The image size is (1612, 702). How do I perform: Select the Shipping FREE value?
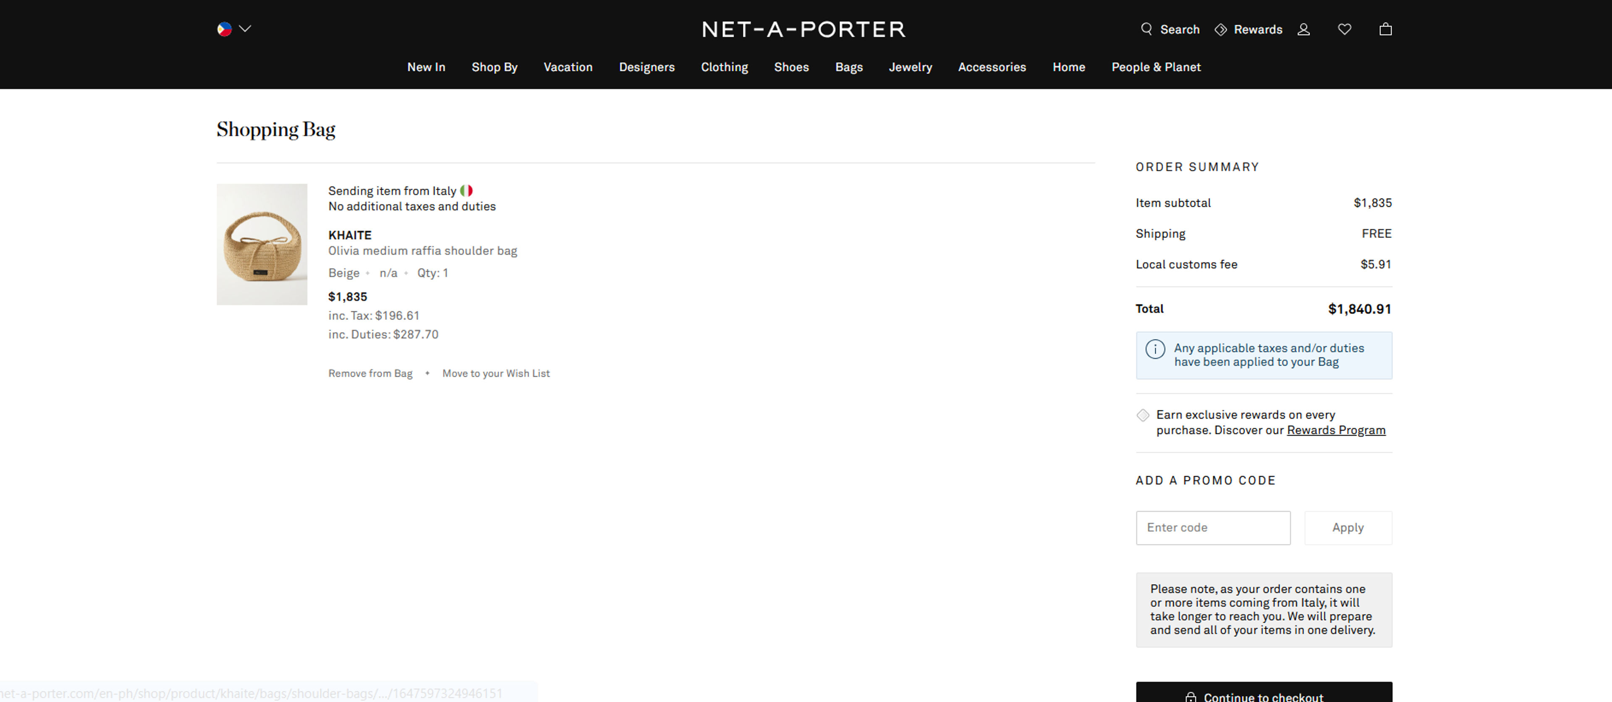coord(1376,233)
